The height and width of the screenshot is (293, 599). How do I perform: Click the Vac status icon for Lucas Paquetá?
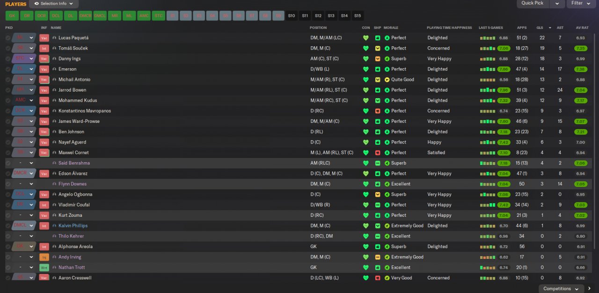pos(44,38)
